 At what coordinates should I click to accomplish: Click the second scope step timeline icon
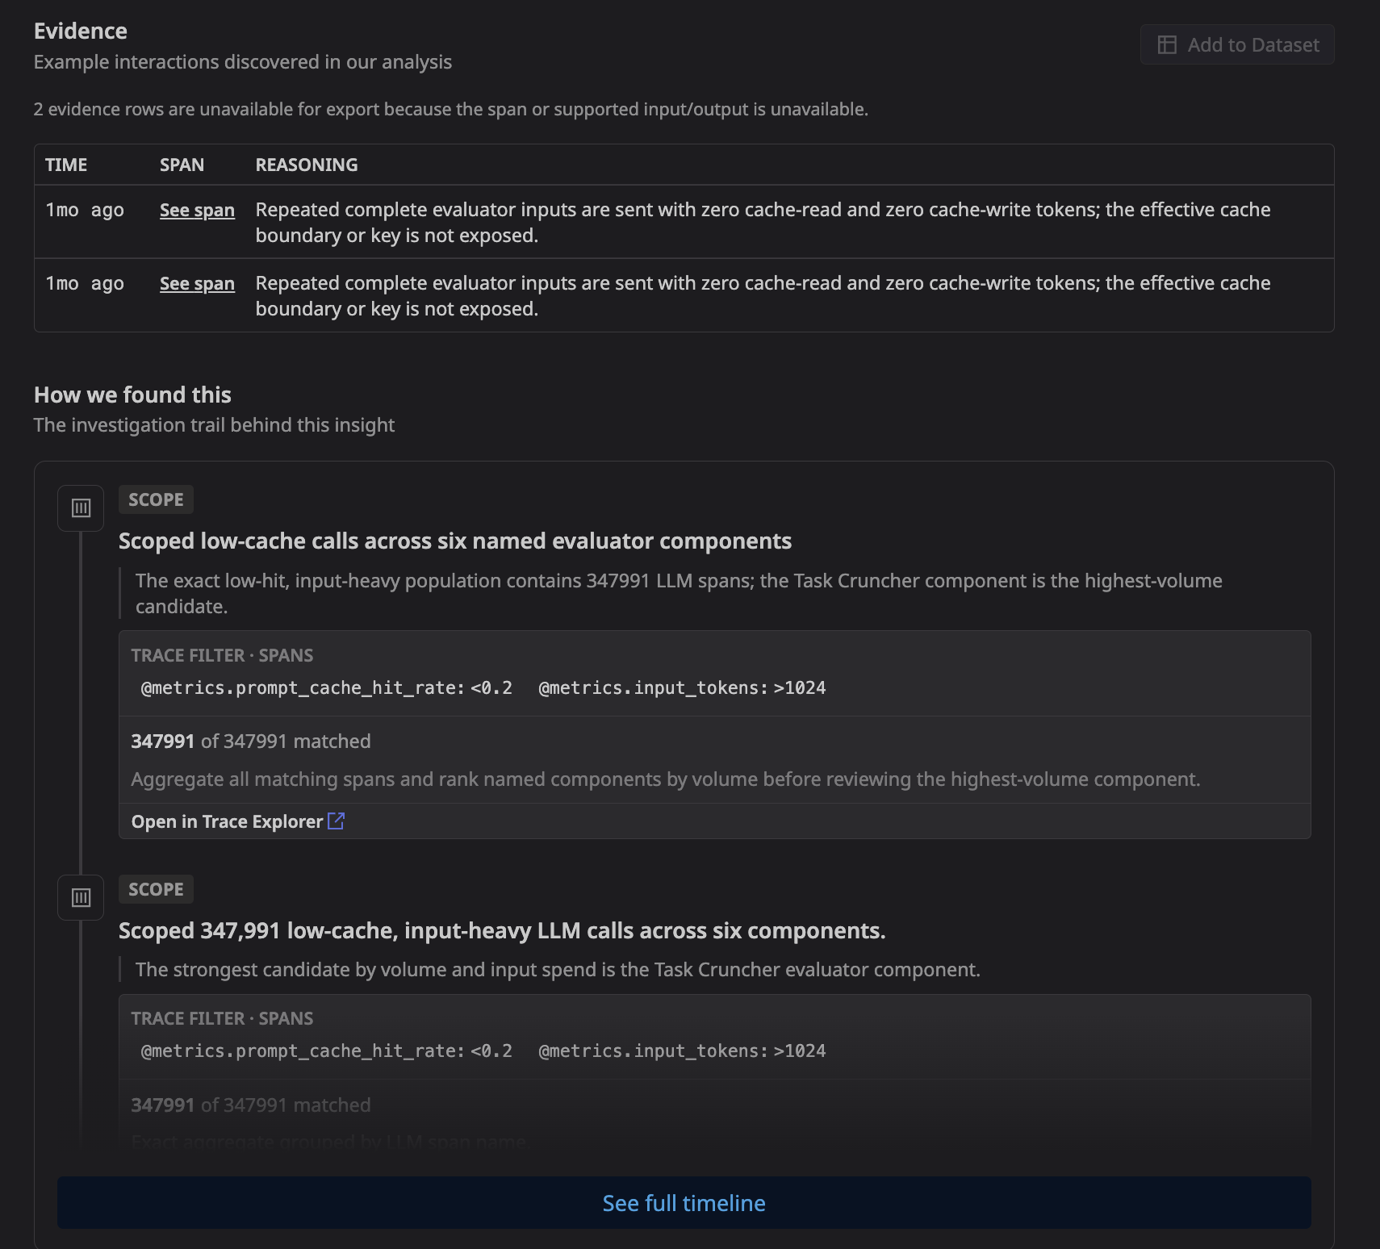point(81,897)
